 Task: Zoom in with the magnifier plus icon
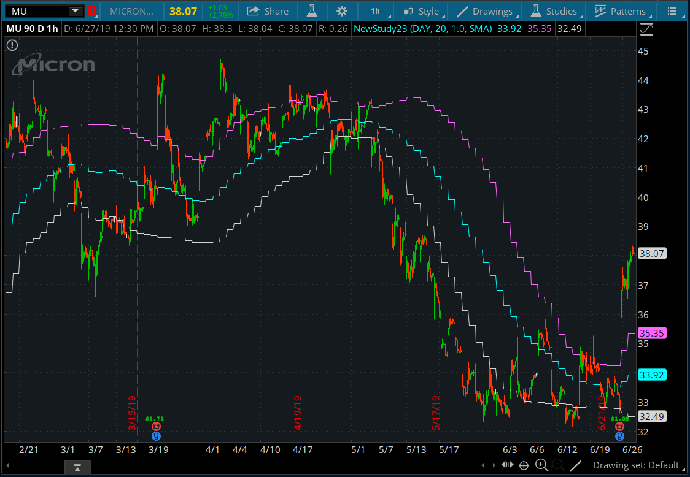pos(541,465)
